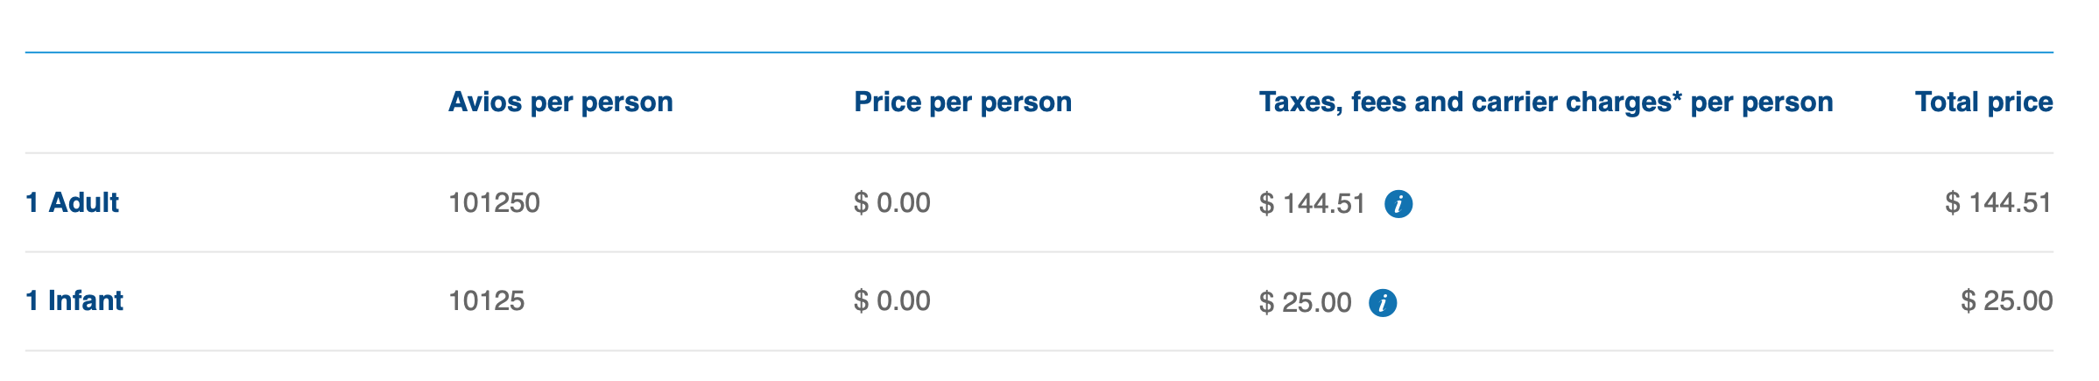This screenshot has height=381, width=2099.
Task: Click the Total price column header
Action: point(1983,102)
